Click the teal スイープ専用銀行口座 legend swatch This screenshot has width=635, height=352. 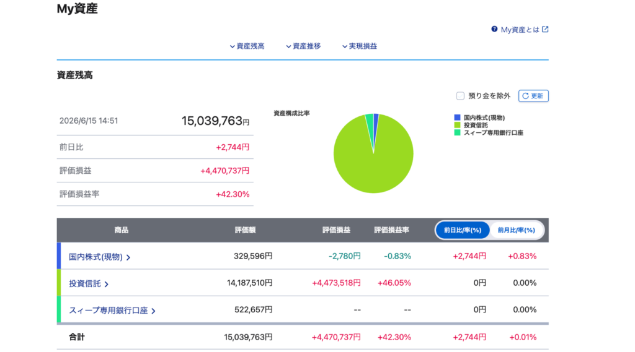[457, 132]
